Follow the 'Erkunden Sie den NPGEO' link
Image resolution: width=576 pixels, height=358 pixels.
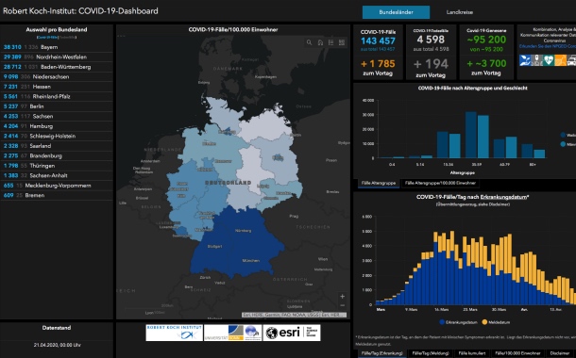(x=548, y=46)
